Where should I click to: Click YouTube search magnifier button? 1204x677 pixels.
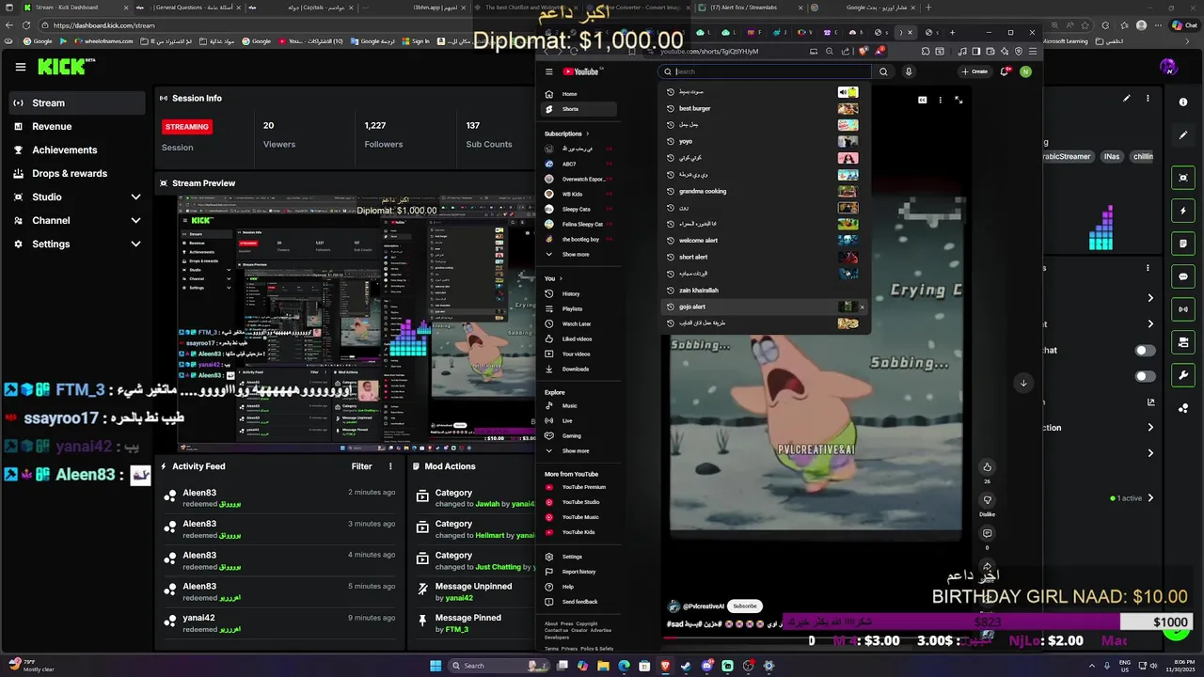883,71
